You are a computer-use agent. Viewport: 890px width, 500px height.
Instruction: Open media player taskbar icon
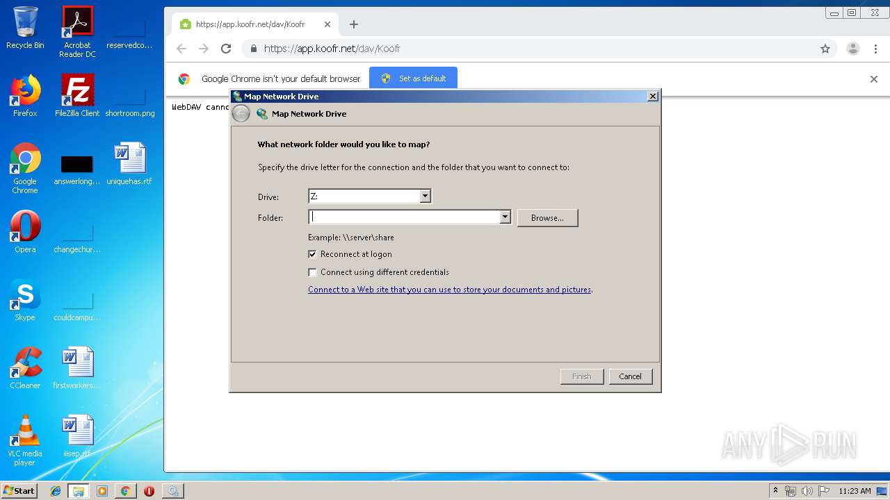[102, 491]
